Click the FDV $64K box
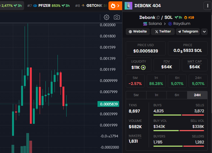 point(167,65)
